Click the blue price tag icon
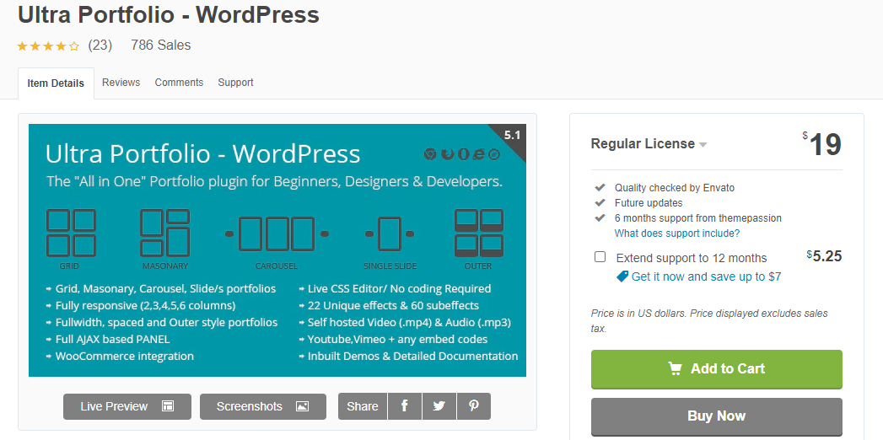This screenshot has height=440, width=883. point(622,276)
